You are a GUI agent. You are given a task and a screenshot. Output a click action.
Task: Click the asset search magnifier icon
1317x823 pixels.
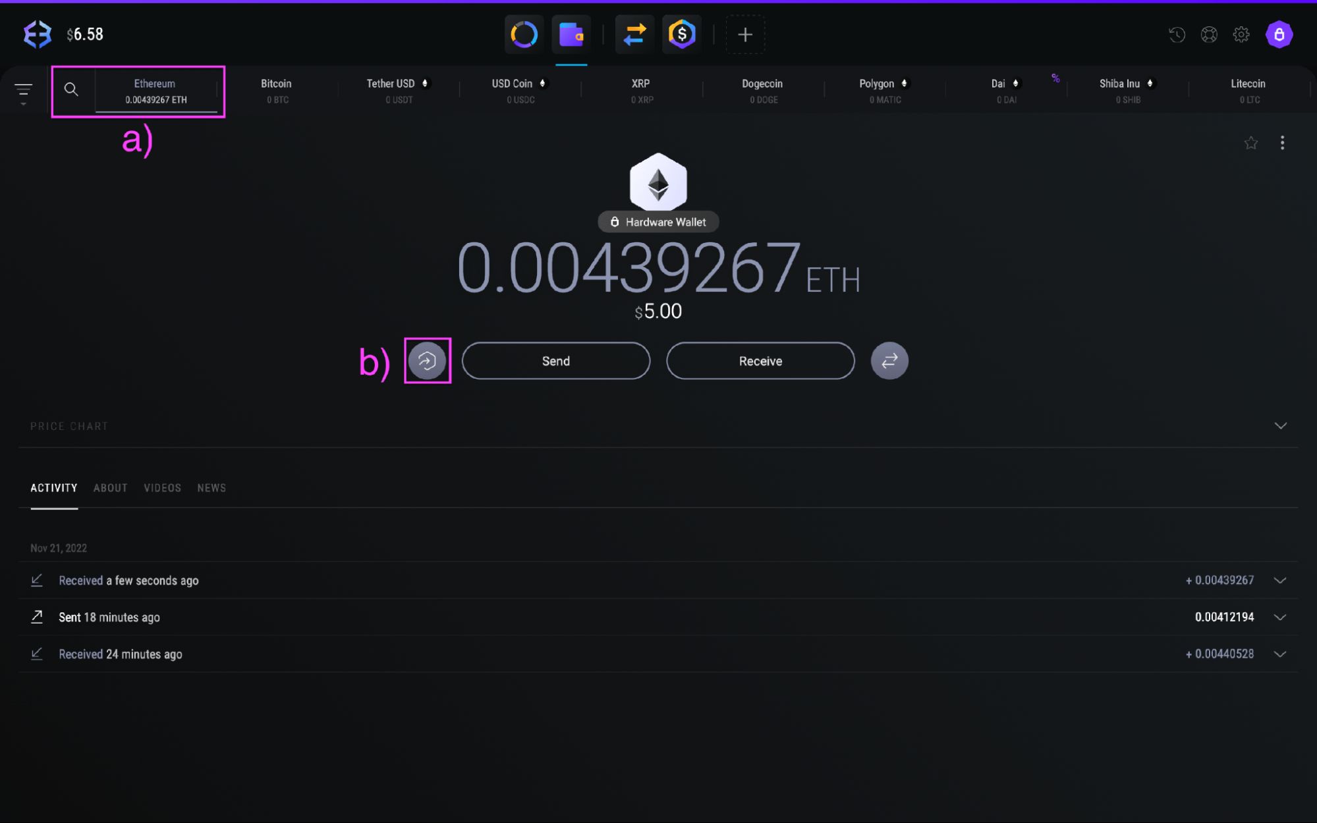tap(71, 90)
